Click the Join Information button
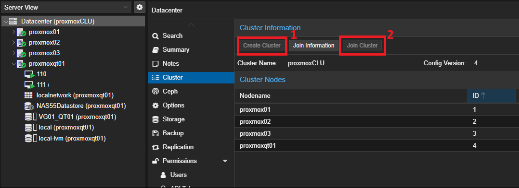Viewport: 519px width, 188px height. coord(313,46)
